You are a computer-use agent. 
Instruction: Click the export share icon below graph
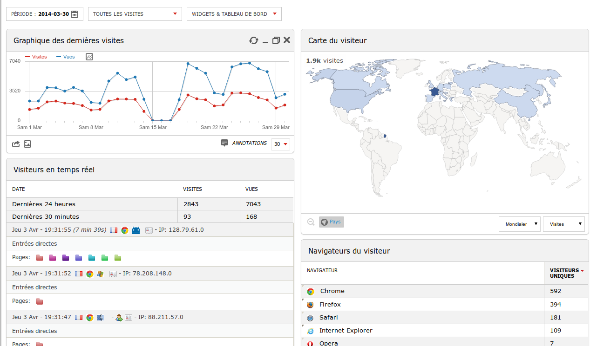click(x=16, y=144)
